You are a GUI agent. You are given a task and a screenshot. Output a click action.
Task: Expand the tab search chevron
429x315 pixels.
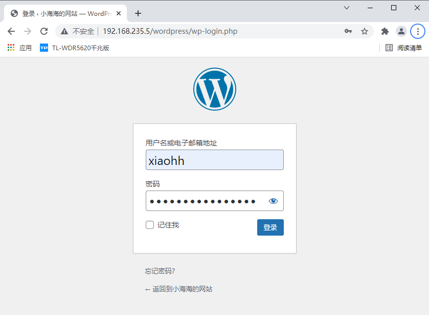(x=347, y=8)
